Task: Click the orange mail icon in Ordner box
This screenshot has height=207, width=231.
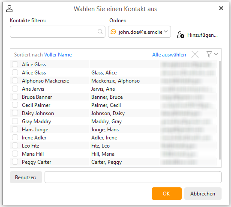Action: coord(113,32)
